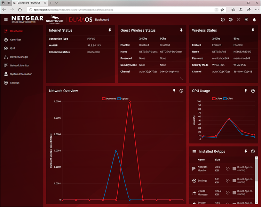Open help for CPU Usage

pyautogui.click(x=253, y=91)
